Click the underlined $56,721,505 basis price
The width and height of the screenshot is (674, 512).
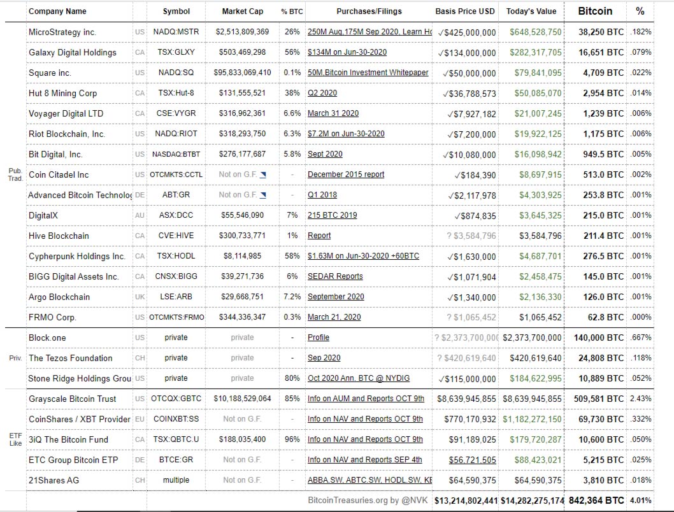tap(473, 460)
